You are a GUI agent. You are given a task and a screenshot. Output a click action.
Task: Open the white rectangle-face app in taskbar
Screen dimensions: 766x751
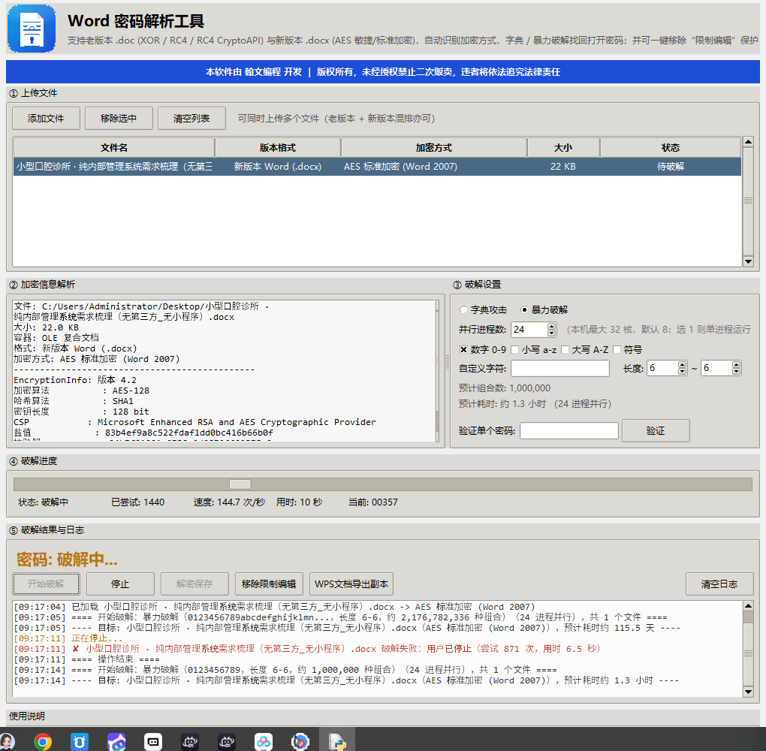point(153,742)
